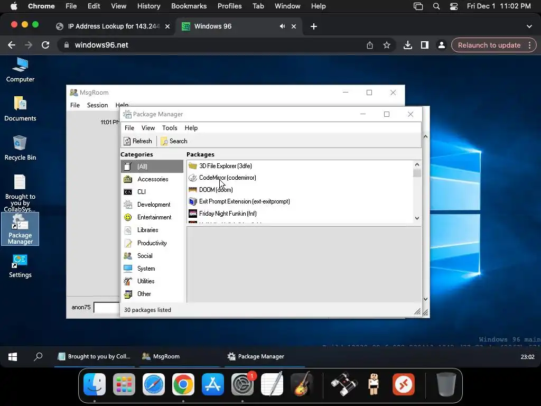Open the Package Manager View menu
The width and height of the screenshot is (541, 406).
pyautogui.click(x=148, y=128)
